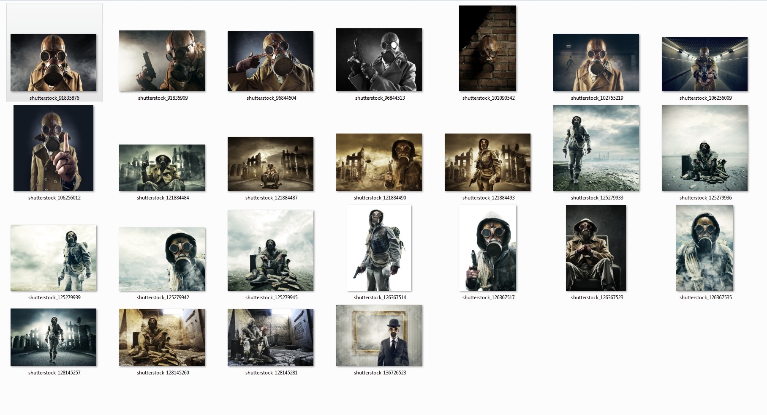Click file name shutterstock_125279933
This screenshot has height=415, width=767.
point(597,198)
